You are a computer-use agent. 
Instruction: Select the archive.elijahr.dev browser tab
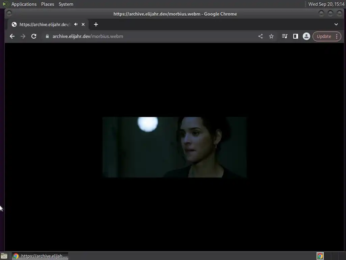click(x=48, y=24)
